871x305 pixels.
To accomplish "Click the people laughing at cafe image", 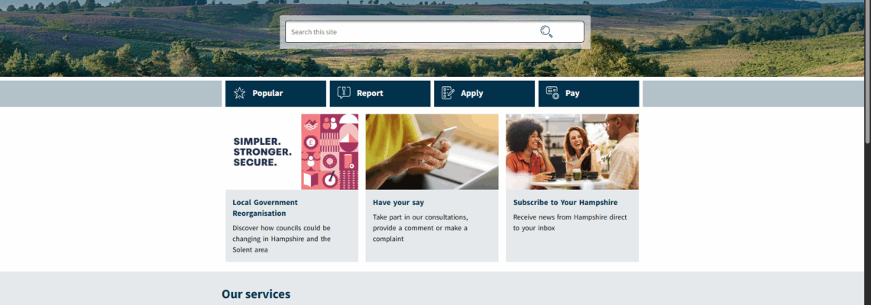I will [x=572, y=152].
